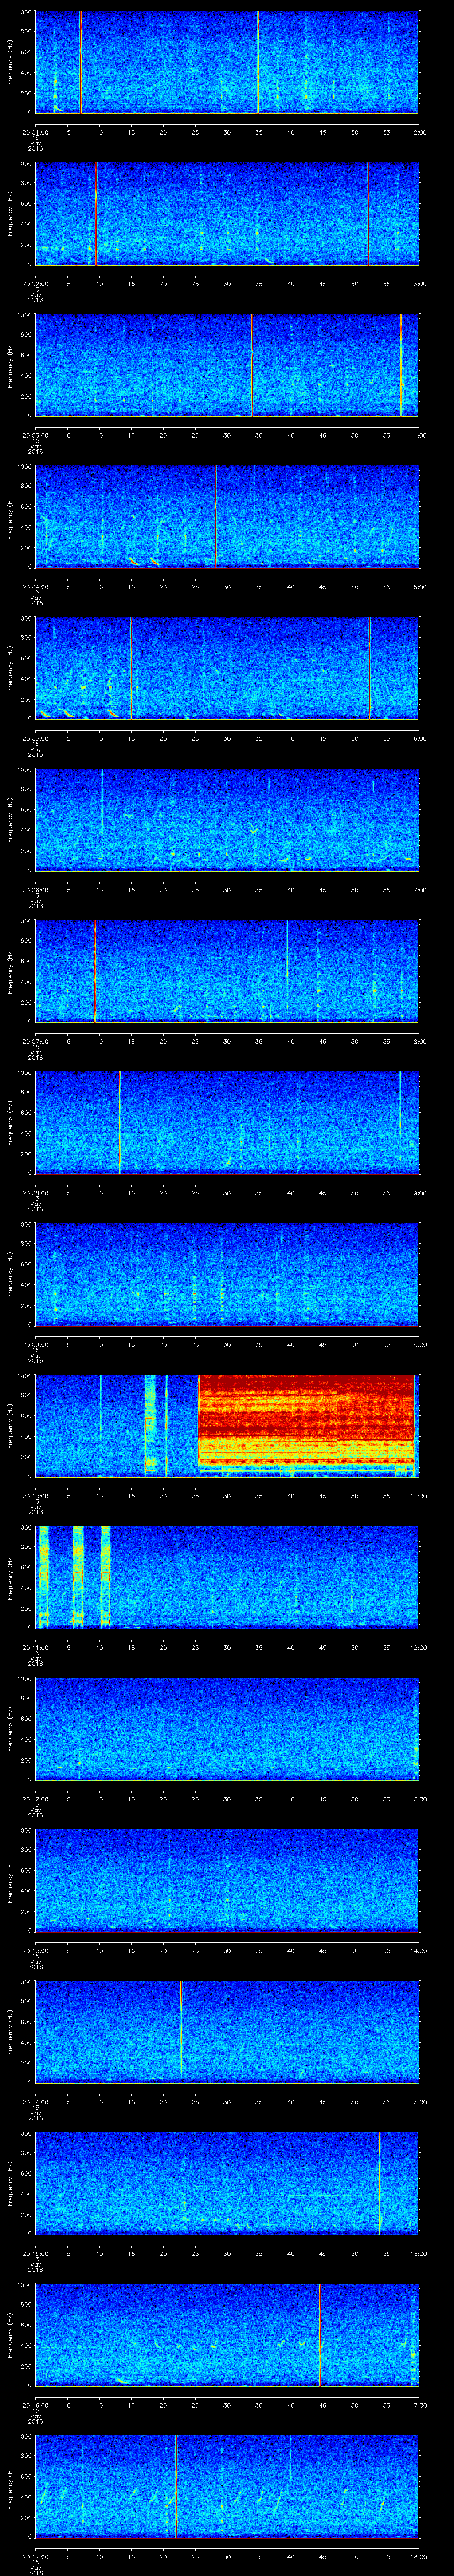This screenshot has height=2576, width=454.
Task: Click the 20:09:00 spectrogram panel
Action: tap(227, 1273)
